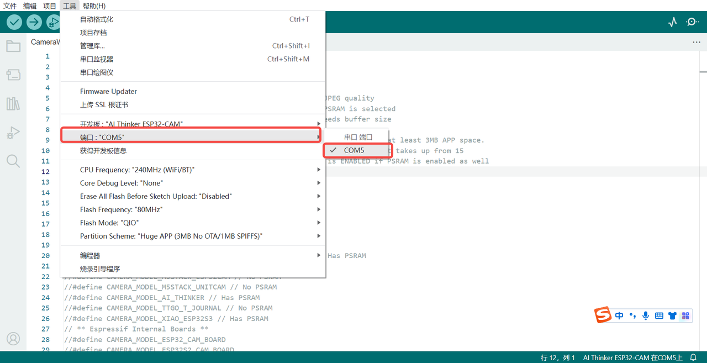Click the CAMERA_MODEL_XIAO_ESP32S3 code line

[166, 319]
